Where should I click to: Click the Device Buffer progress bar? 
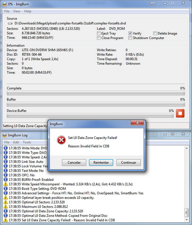point(90,116)
